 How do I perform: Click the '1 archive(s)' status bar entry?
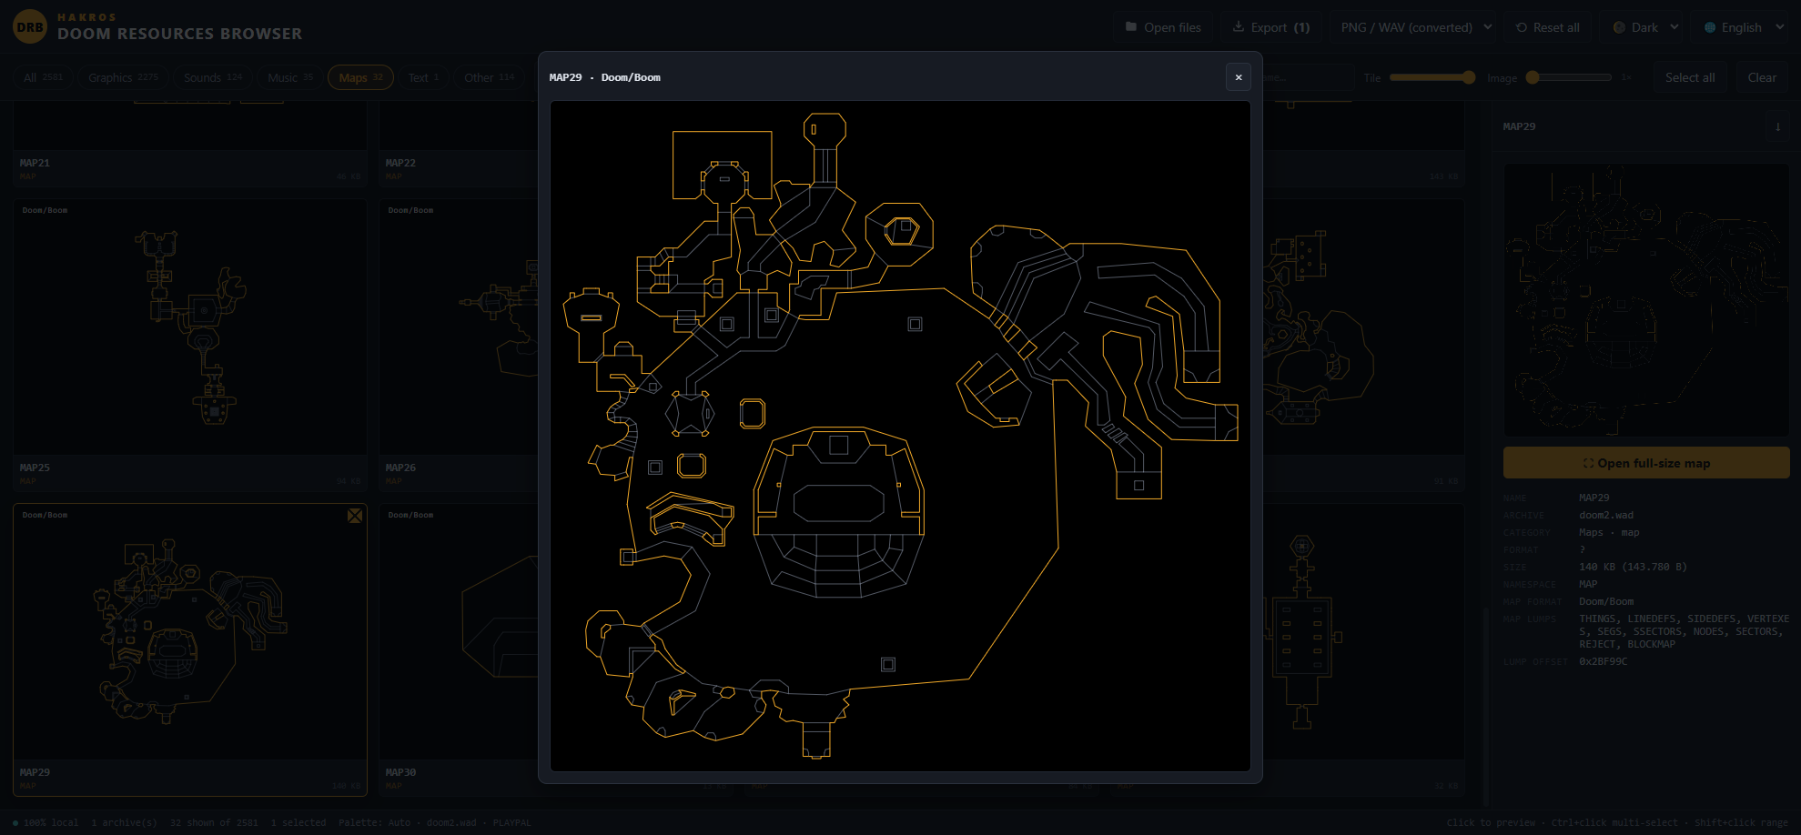124,822
